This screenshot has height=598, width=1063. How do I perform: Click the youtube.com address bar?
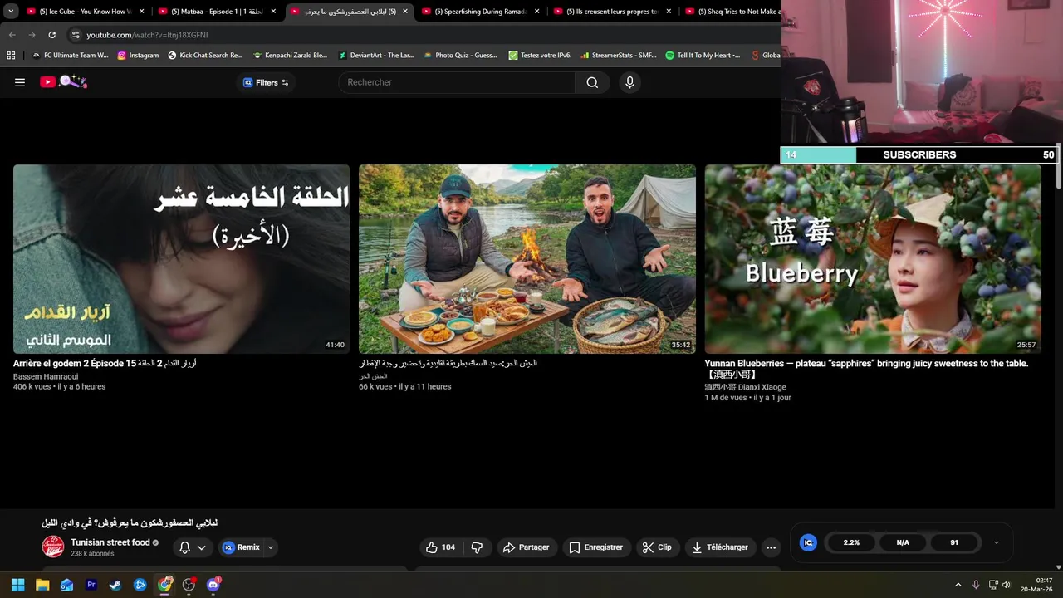click(424, 35)
